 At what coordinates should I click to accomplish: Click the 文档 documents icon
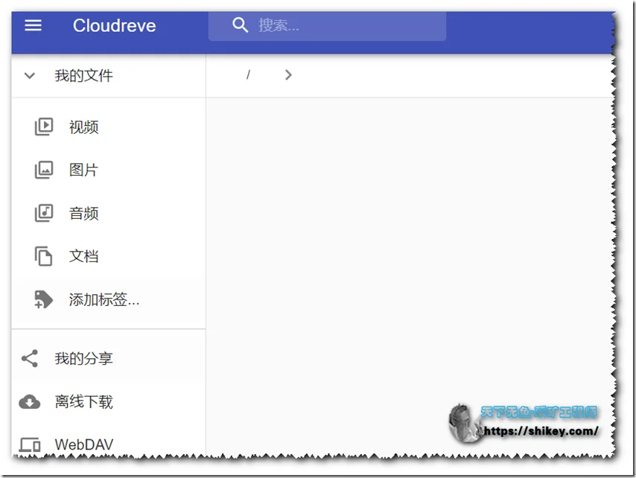pyautogui.click(x=43, y=256)
